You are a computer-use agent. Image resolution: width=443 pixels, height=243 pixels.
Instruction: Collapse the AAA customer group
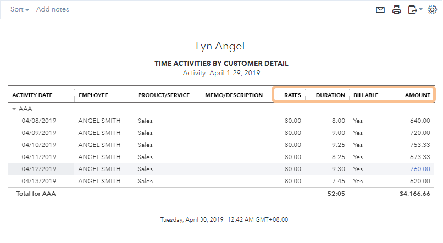click(x=14, y=109)
